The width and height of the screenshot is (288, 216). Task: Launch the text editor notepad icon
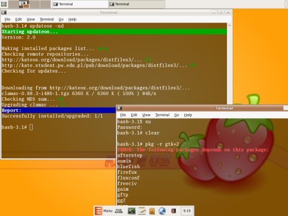(x=142, y=211)
